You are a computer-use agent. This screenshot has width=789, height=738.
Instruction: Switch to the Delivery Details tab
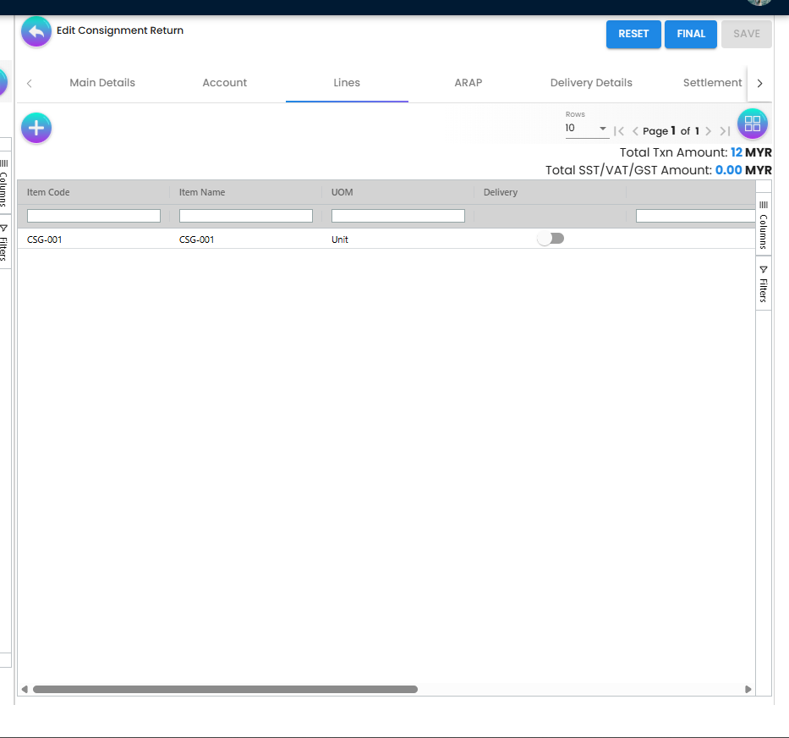click(x=590, y=83)
